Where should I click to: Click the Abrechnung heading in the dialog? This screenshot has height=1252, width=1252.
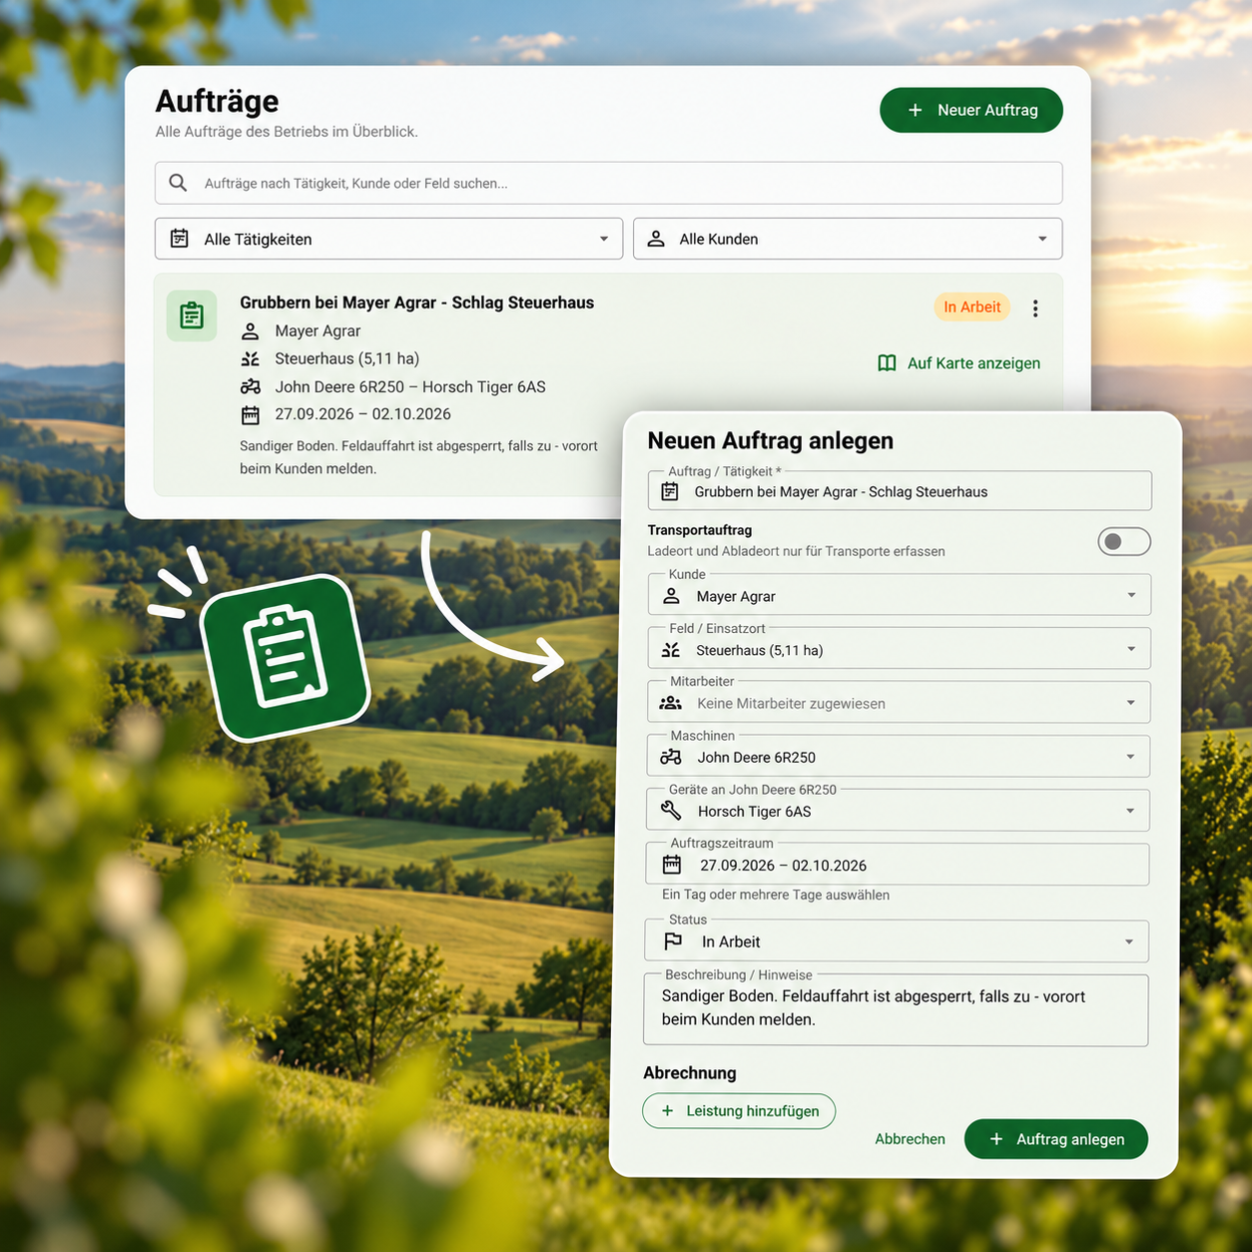pyautogui.click(x=690, y=1072)
